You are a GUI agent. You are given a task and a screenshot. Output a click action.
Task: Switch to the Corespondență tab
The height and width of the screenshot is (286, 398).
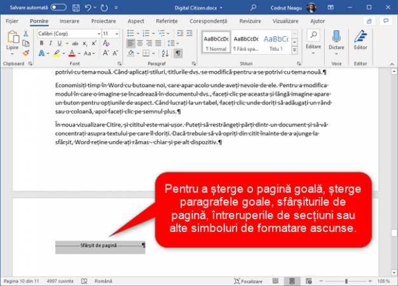tap(209, 21)
